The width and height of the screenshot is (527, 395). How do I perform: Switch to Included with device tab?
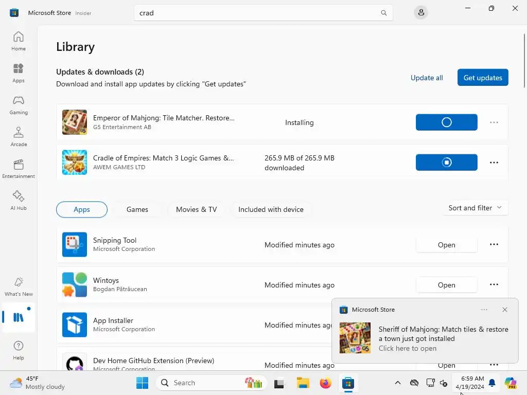(x=271, y=210)
